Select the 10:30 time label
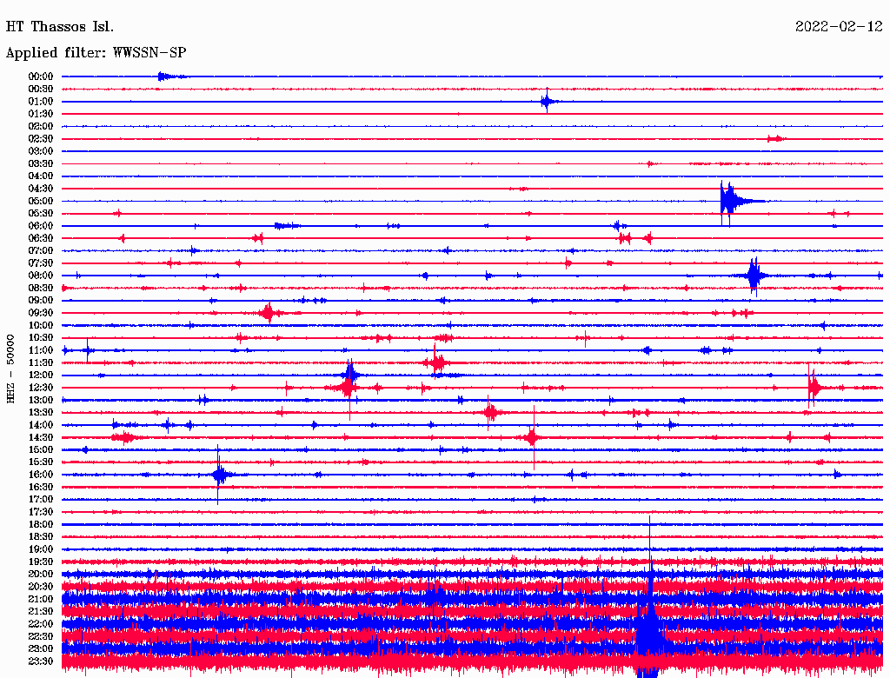This screenshot has height=678, width=890. (40, 338)
